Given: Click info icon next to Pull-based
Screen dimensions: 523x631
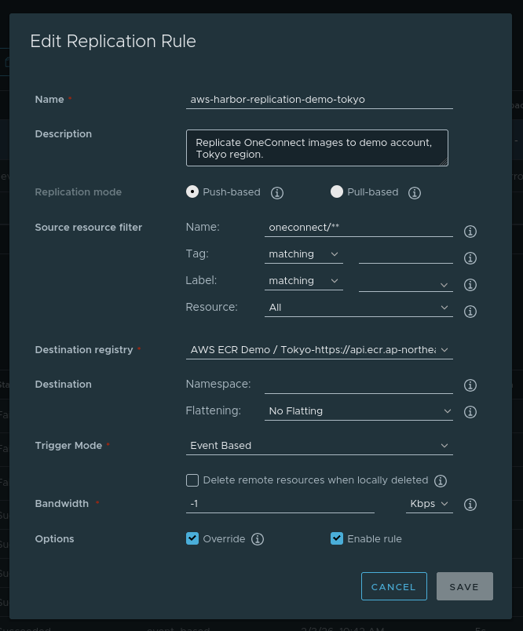Looking at the screenshot, I should [x=415, y=193].
